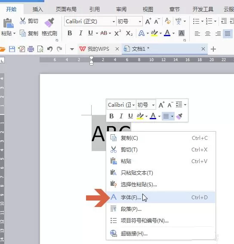Print document with printer icon
234x244 pixels.
point(31,49)
